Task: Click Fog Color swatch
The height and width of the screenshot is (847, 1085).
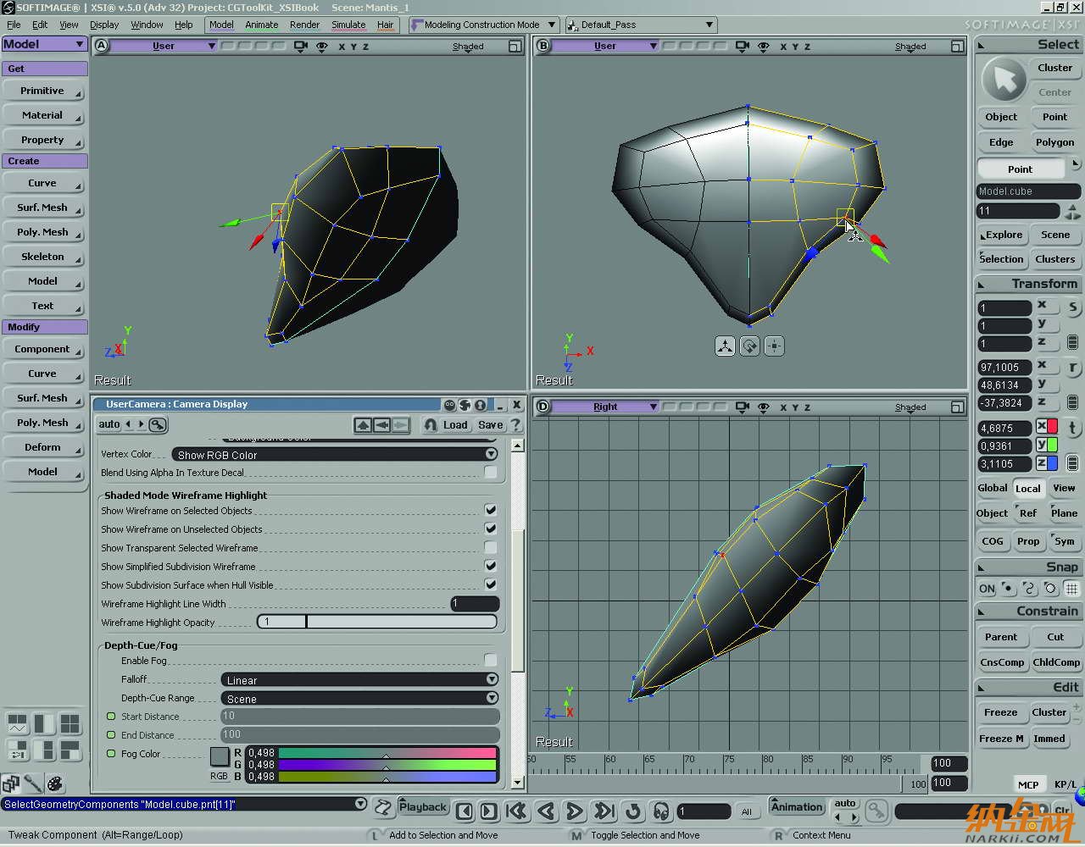Action: (x=220, y=756)
